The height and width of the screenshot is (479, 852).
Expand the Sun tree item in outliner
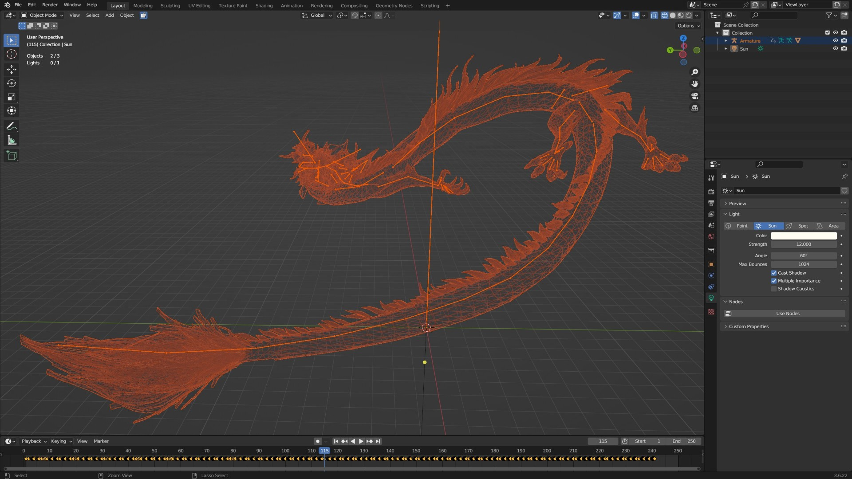click(x=726, y=49)
